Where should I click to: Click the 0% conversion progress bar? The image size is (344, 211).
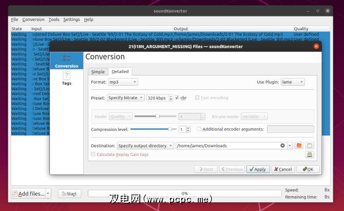coord(185,194)
